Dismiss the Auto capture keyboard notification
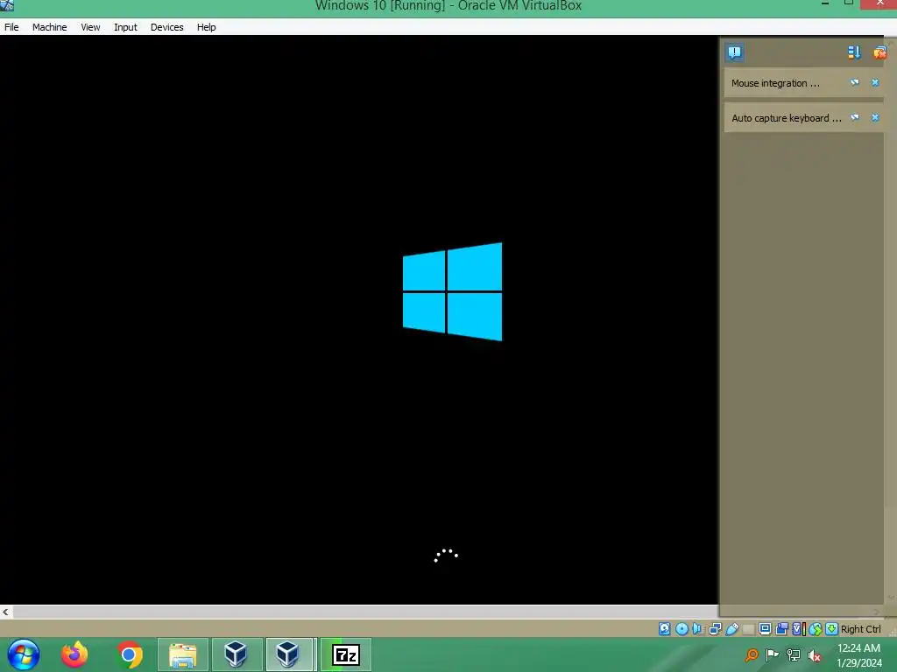This screenshot has height=672, width=897. pyautogui.click(x=875, y=118)
